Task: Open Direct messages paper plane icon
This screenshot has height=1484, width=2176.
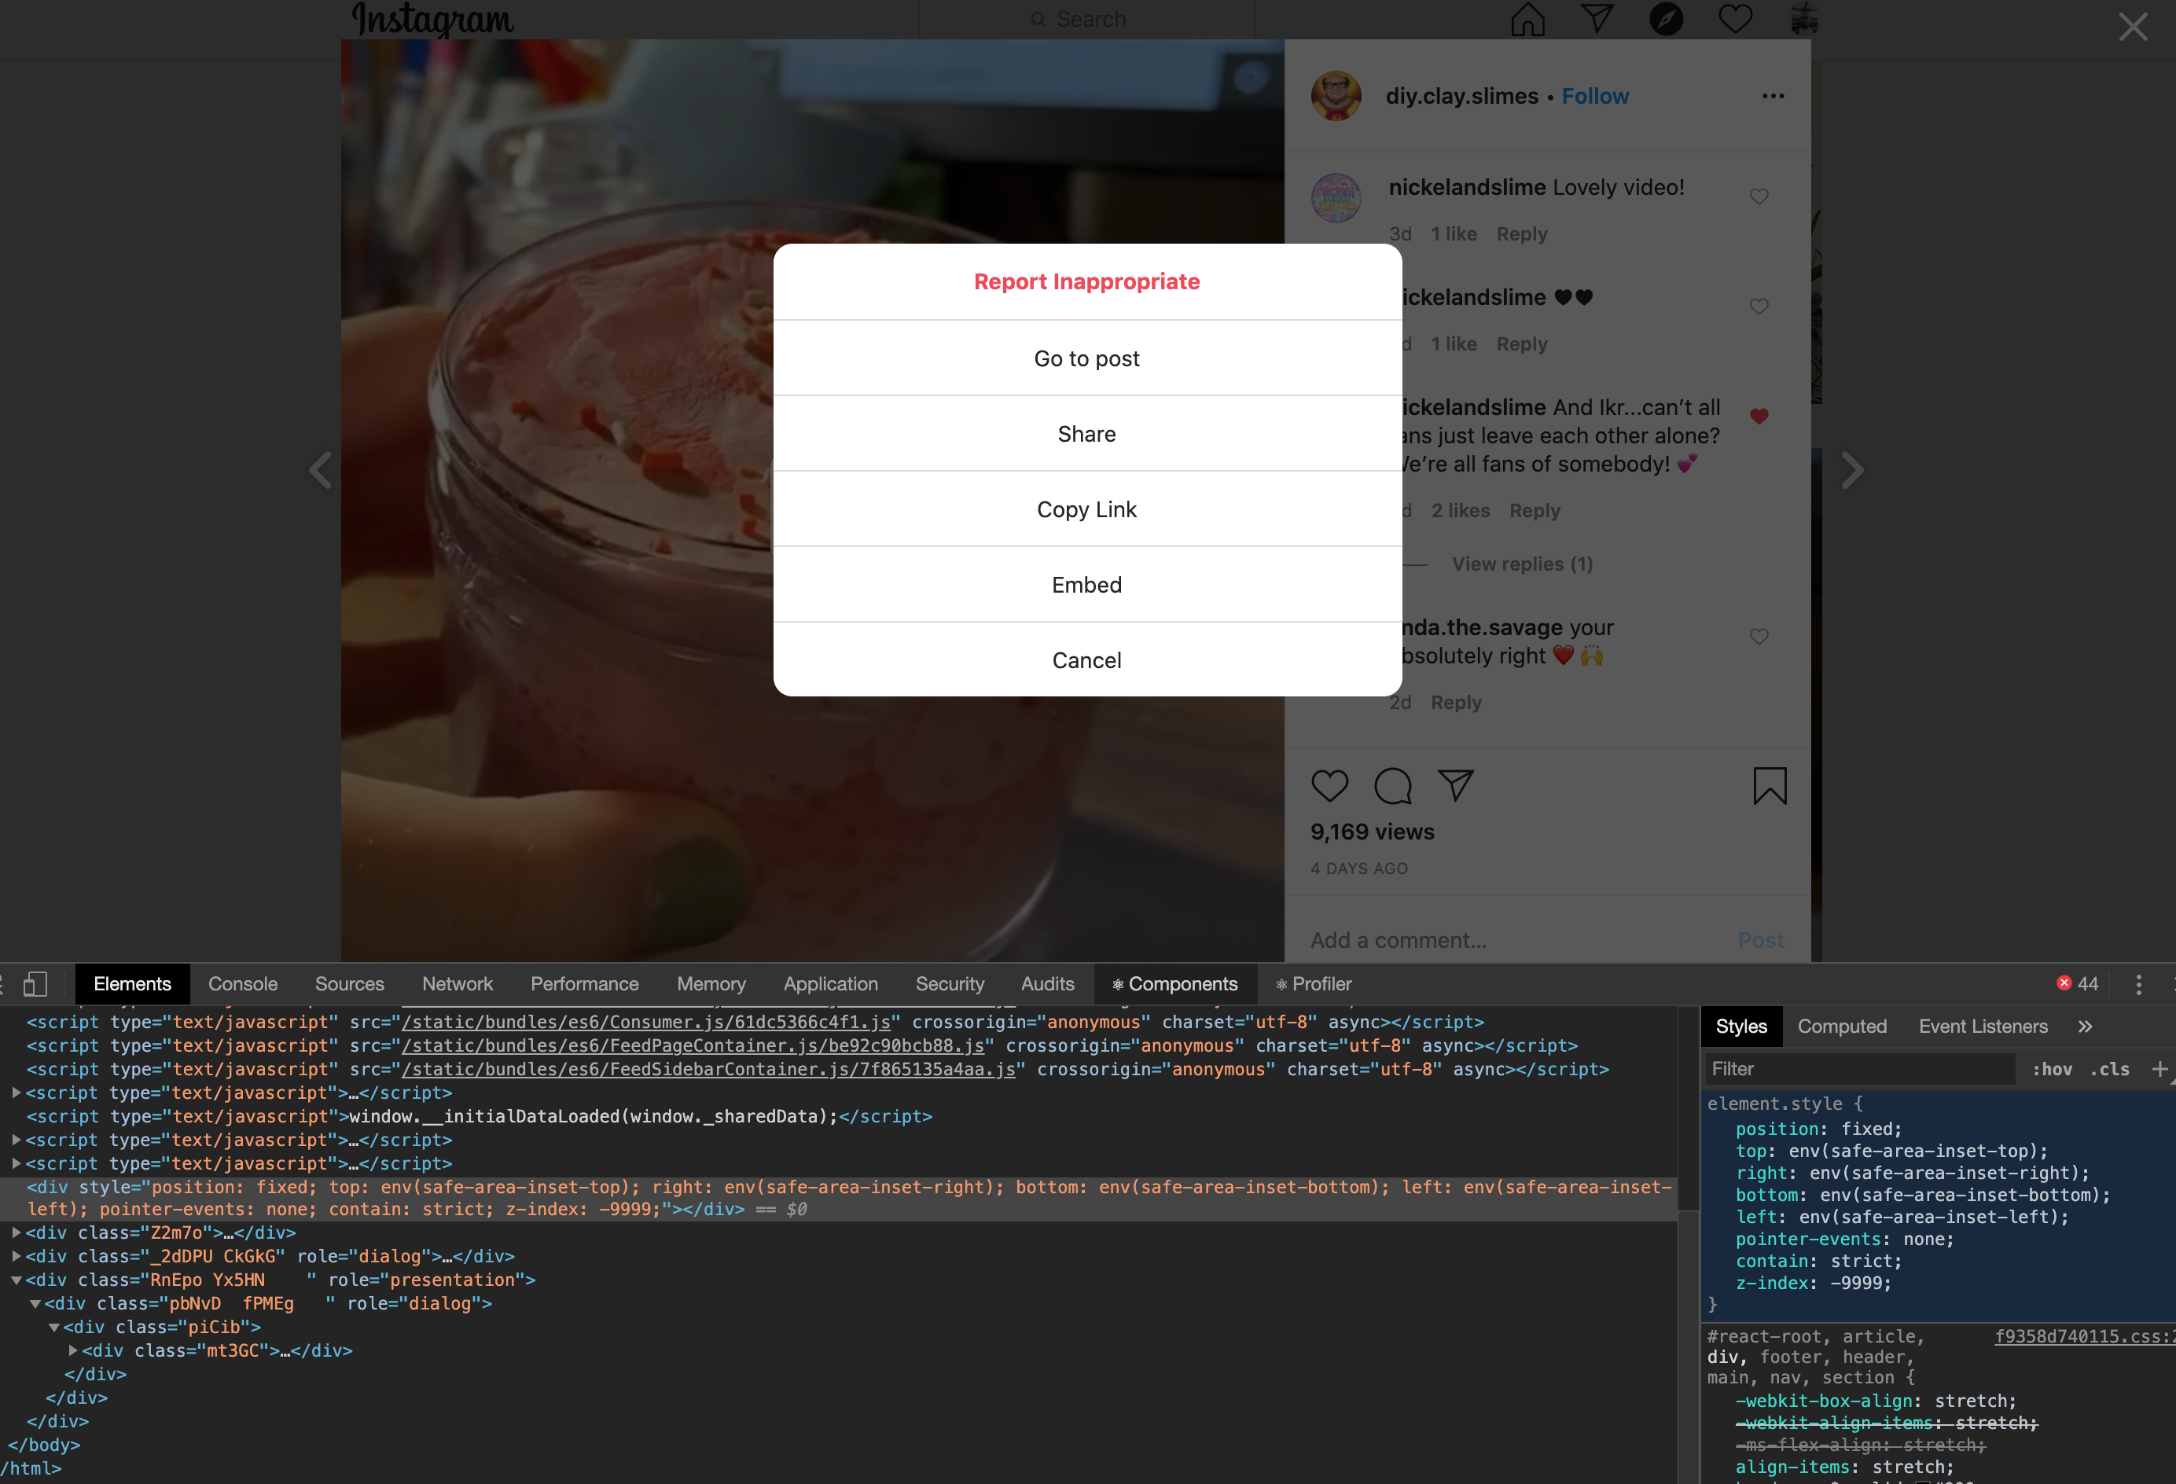Action: pyautogui.click(x=1597, y=19)
